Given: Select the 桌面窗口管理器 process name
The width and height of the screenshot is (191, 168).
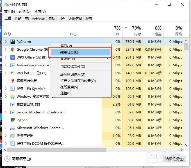Looking at the screenshot, I should (28, 104).
